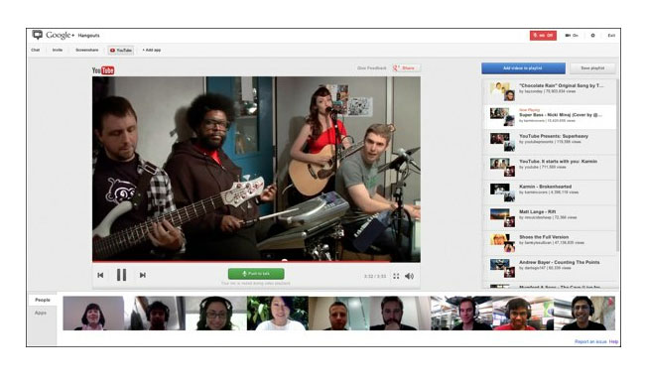Click Add app in the toolbar
Screen dimensions: 645x382
[152, 51]
